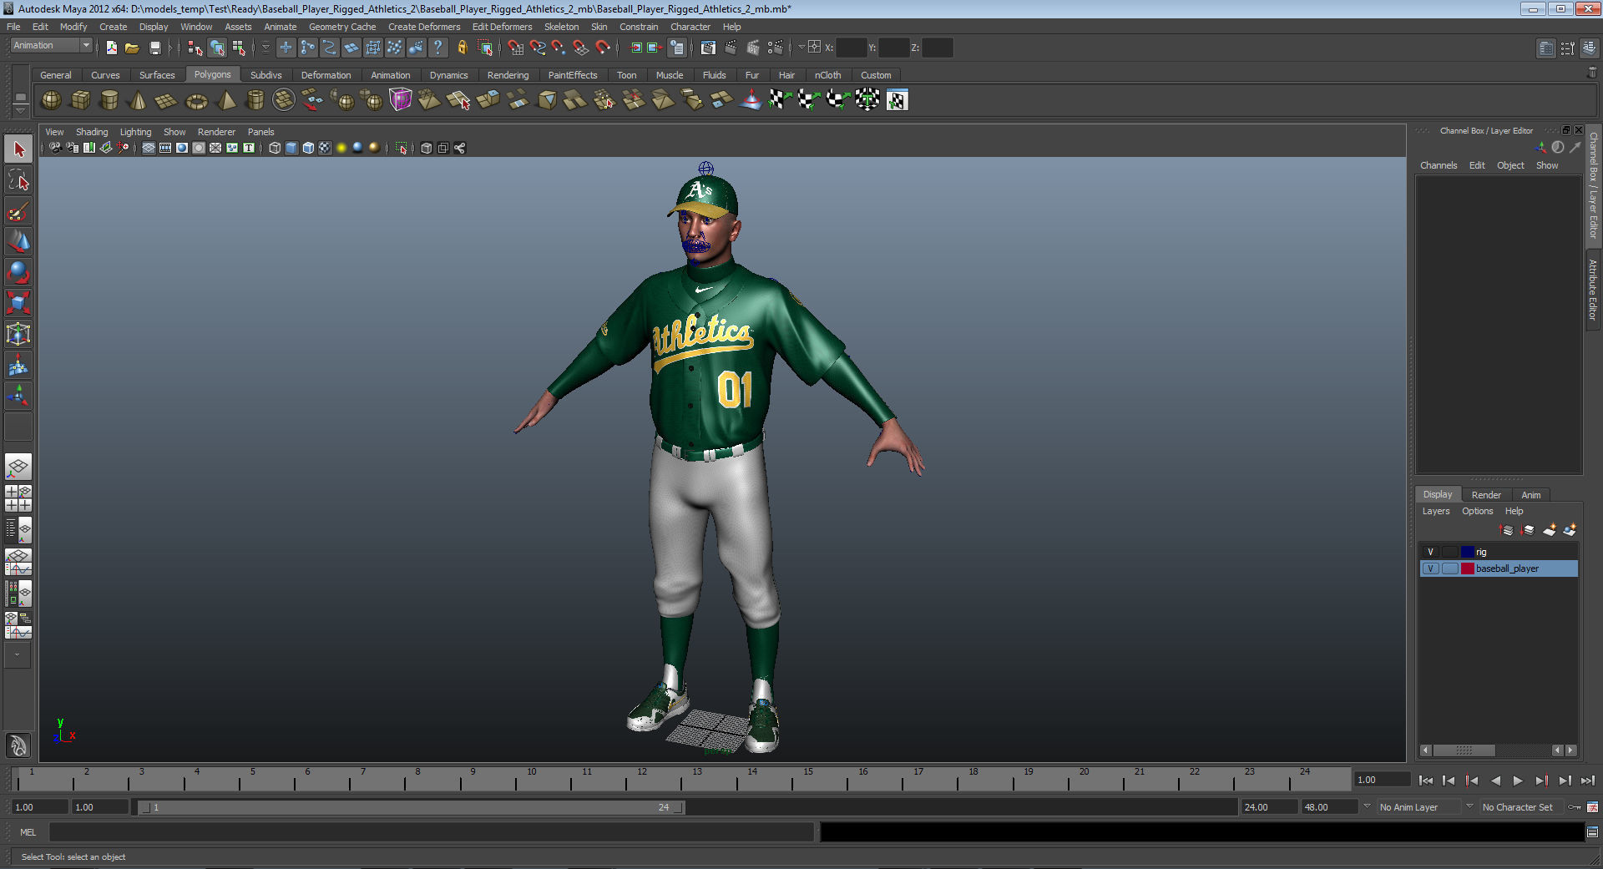Create a polygon sphere from shelf
1603x869 pixels.
[52, 100]
